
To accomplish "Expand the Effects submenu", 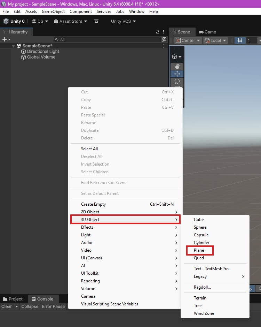I will [125, 227].
